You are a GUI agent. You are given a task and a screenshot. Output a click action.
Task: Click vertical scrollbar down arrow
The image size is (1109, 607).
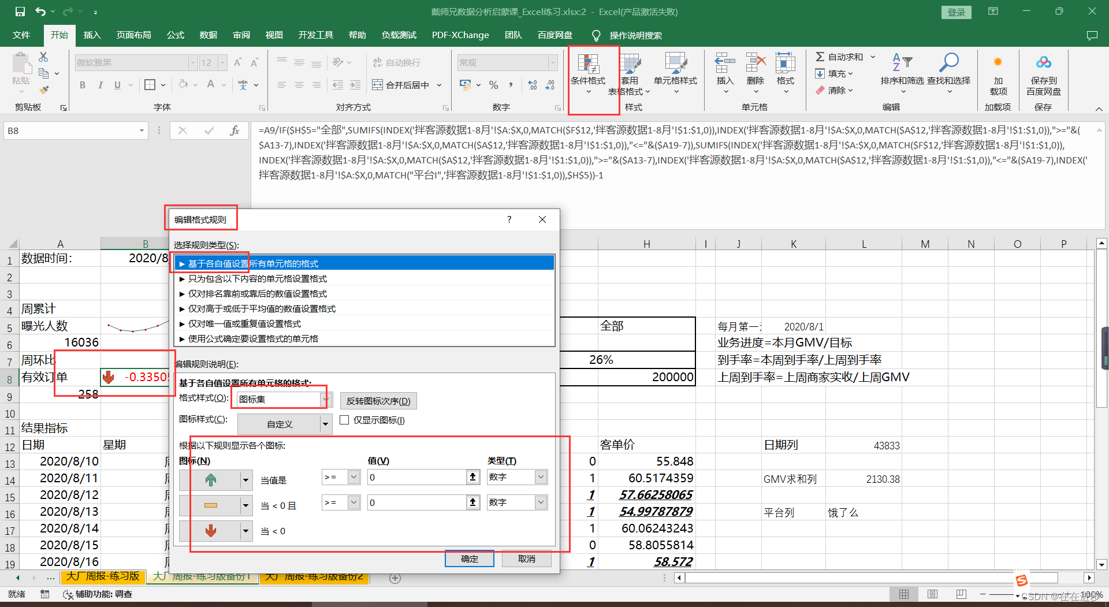tap(1101, 565)
